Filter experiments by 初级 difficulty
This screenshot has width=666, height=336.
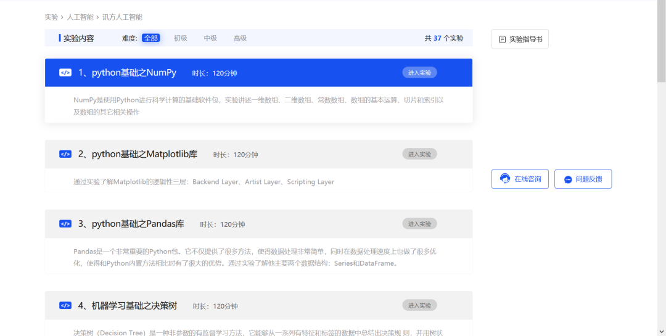(x=180, y=38)
